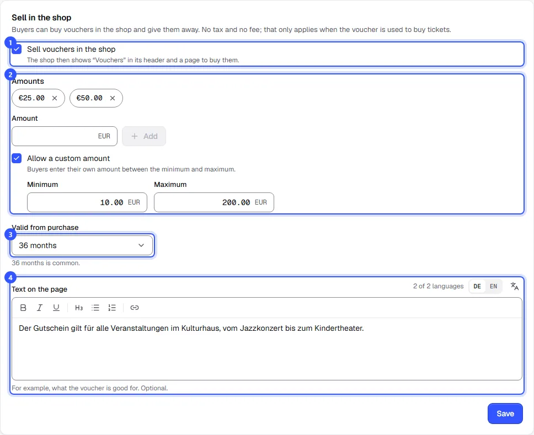
Task: Click into the page text editor body
Action: tap(267, 349)
